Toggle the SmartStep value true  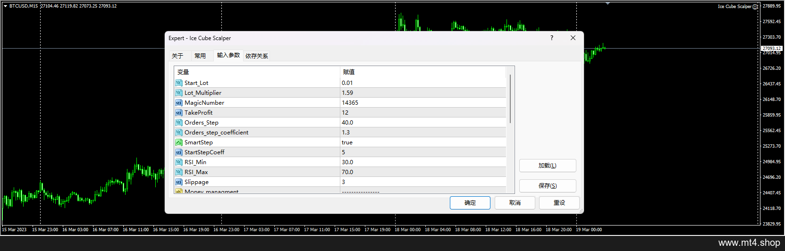pos(423,142)
